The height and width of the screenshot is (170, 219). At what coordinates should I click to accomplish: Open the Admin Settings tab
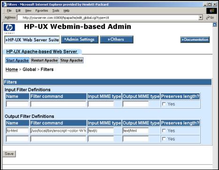click(x=80, y=39)
